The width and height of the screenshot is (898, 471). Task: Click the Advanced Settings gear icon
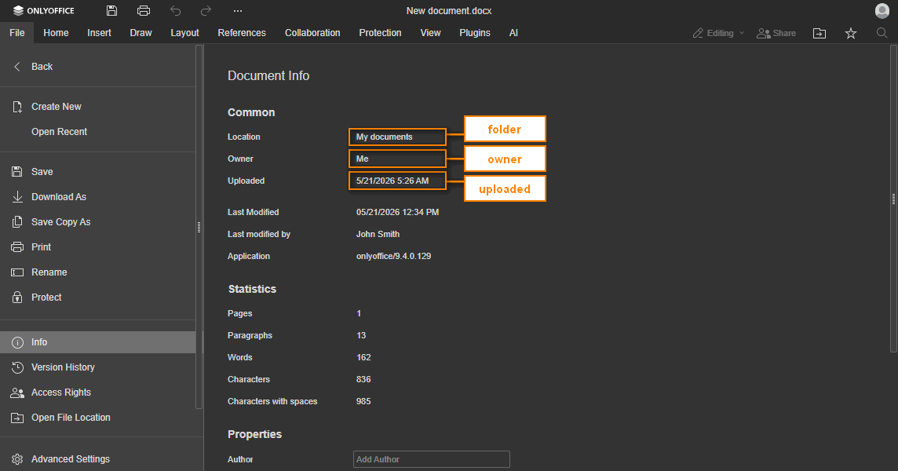coord(17,459)
